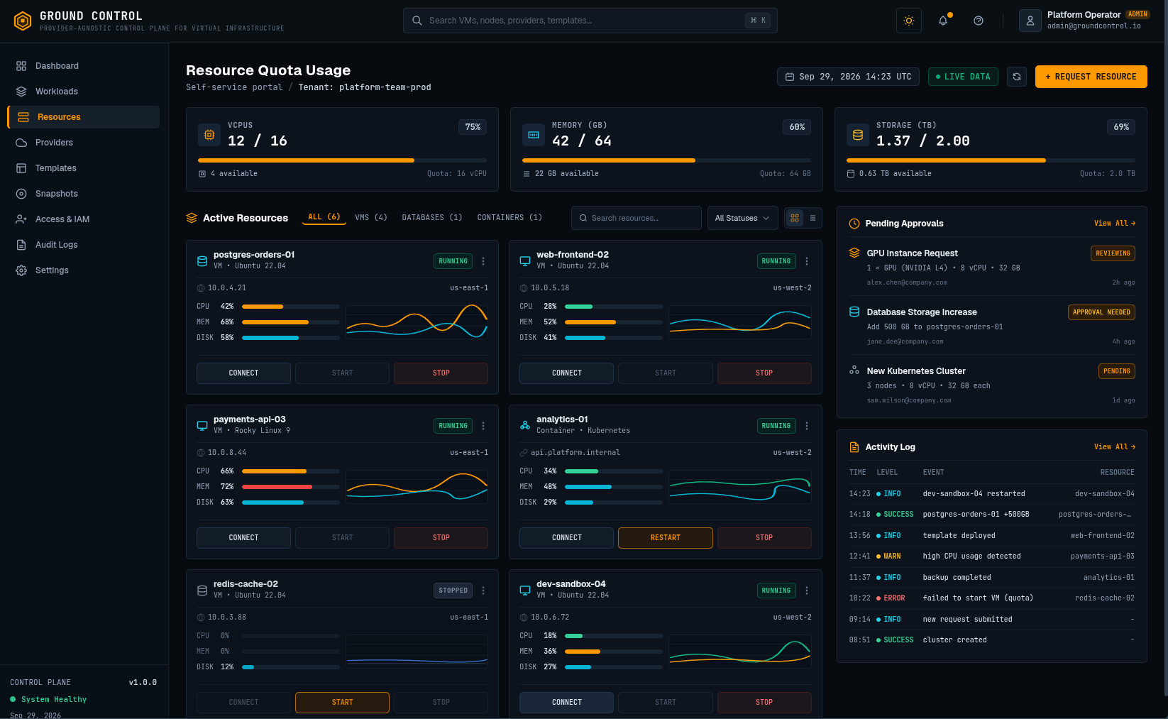Open Audit Logs in the sidebar
Image resolution: width=1168 pixels, height=719 pixels.
click(x=84, y=245)
